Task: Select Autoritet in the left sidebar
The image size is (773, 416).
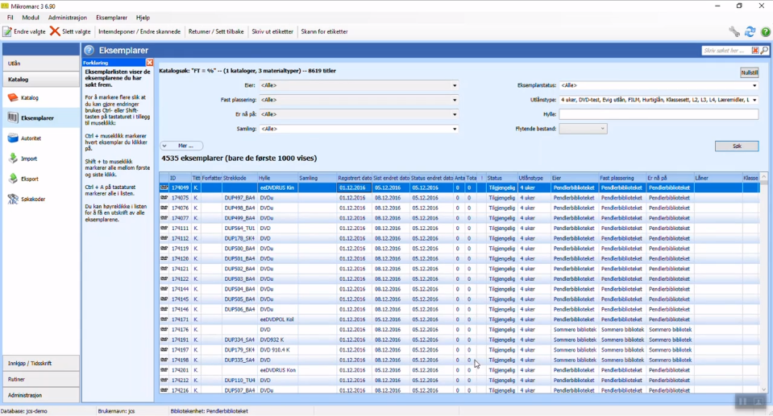Action: (x=31, y=138)
